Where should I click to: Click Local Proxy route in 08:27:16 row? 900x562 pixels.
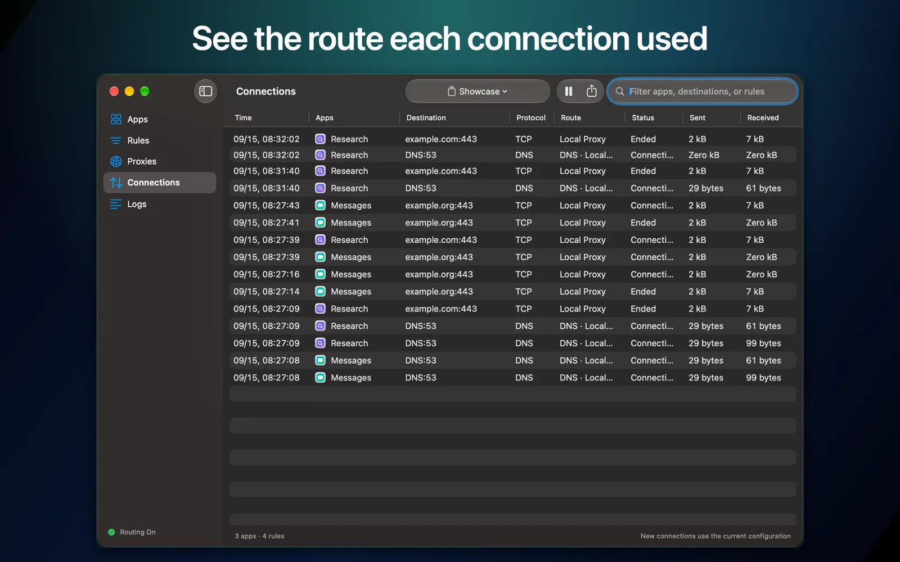(x=583, y=274)
